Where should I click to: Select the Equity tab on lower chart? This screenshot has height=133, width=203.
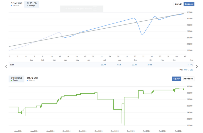click(177, 79)
